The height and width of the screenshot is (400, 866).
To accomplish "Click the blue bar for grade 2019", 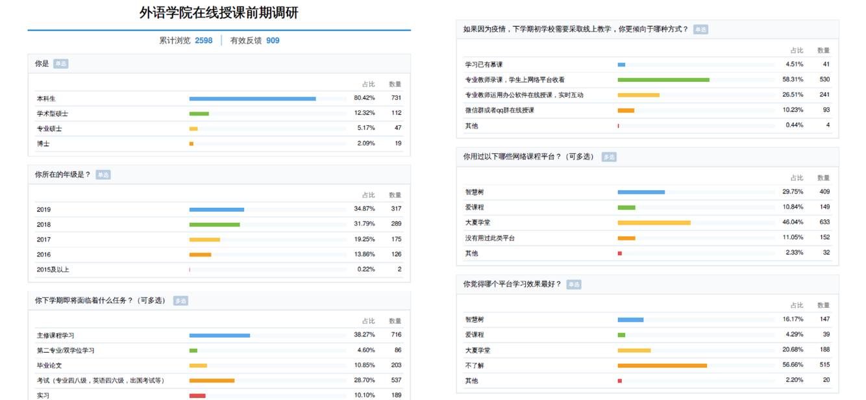I will [x=217, y=210].
